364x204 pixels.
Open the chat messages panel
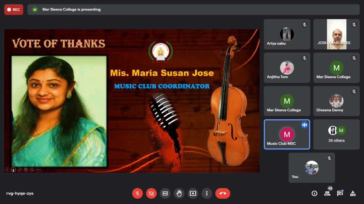tap(340, 194)
